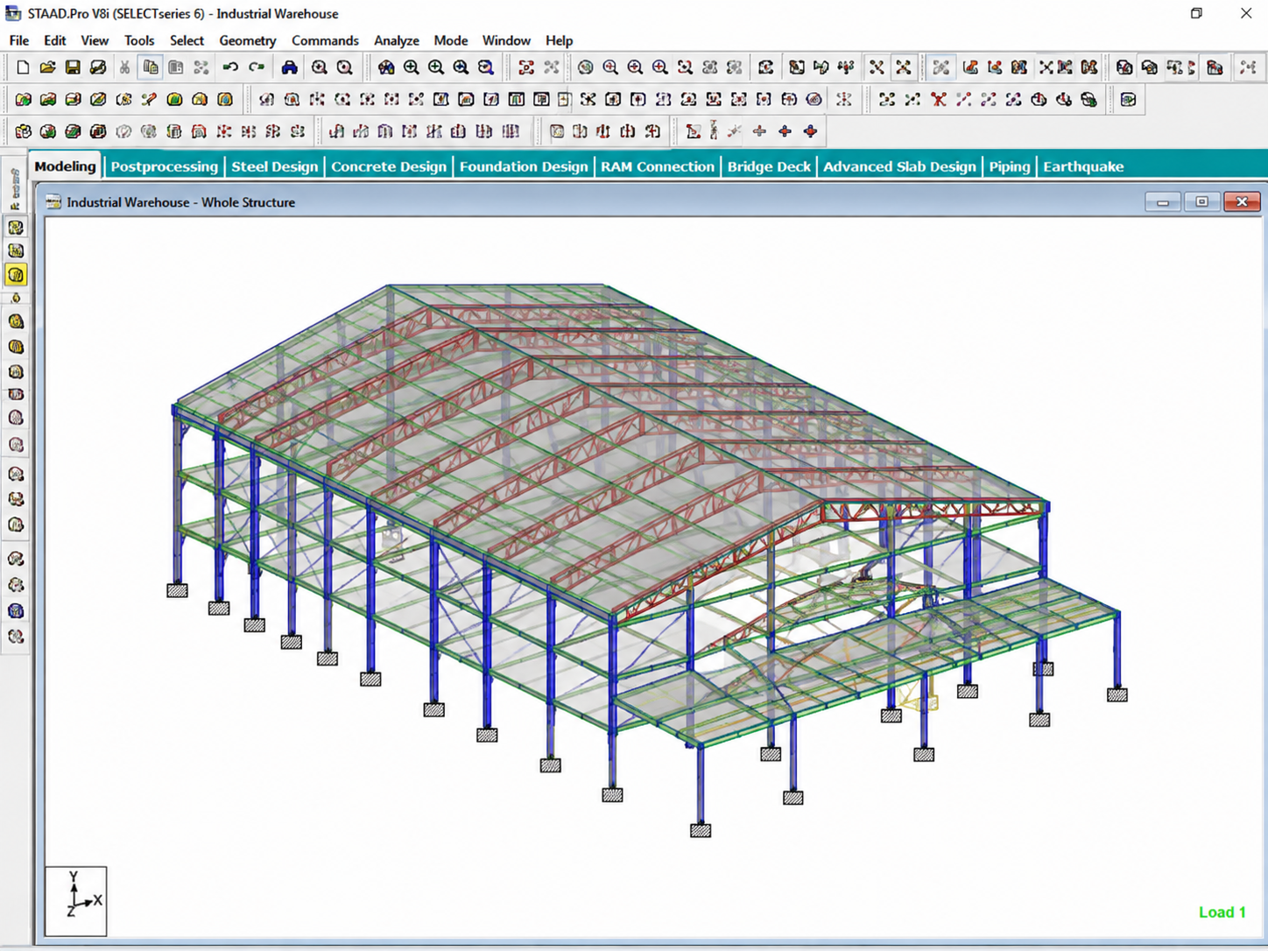Switch to the Earthquake tab
1268x951 pixels.
tap(1083, 166)
